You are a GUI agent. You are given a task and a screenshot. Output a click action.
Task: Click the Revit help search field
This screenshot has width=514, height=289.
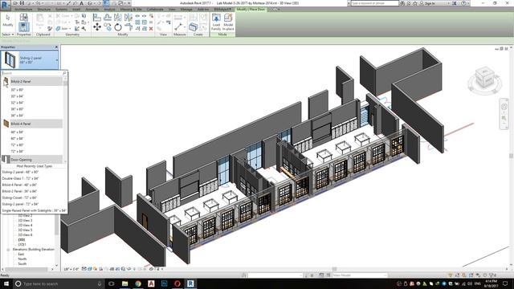click(x=375, y=3)
